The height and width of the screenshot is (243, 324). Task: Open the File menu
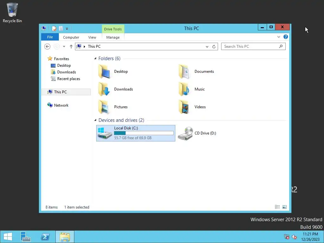coord(50,37)
